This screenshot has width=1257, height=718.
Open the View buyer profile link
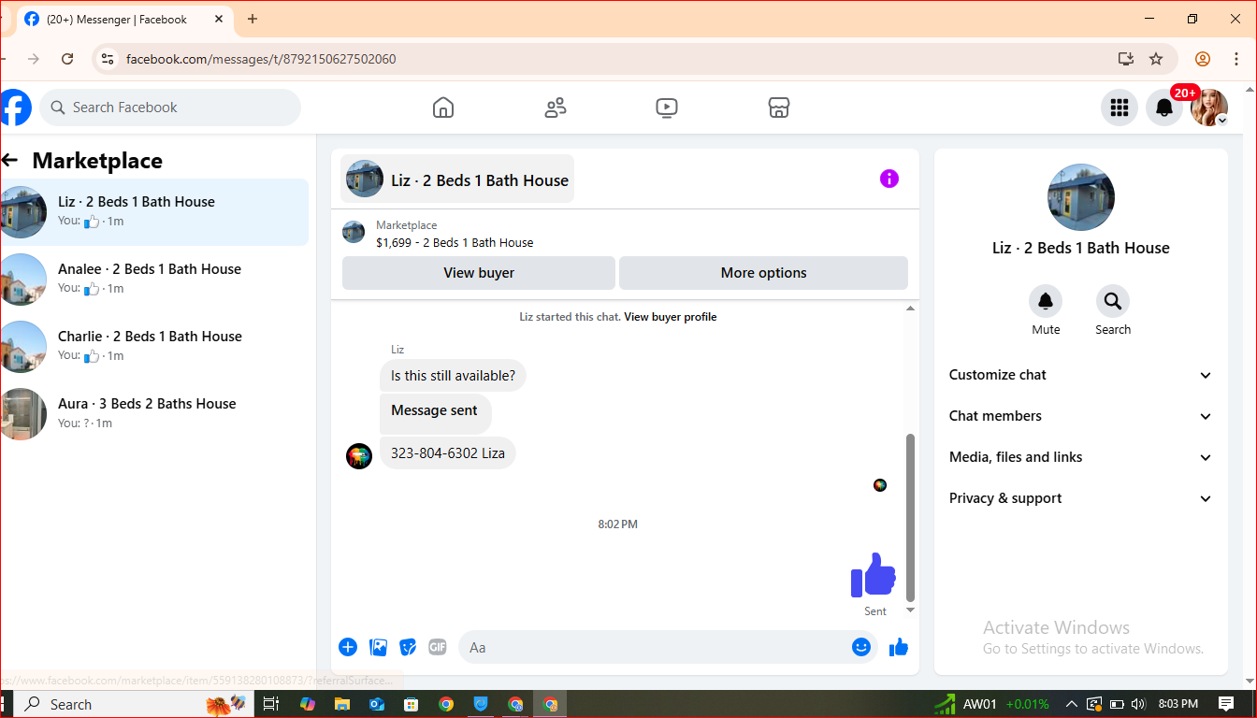pyautogui.click(x=671, y=317)
